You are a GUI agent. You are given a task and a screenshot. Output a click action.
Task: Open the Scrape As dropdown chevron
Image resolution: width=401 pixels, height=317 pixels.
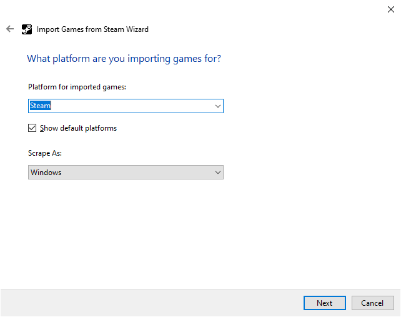click(x=218, y=173)
